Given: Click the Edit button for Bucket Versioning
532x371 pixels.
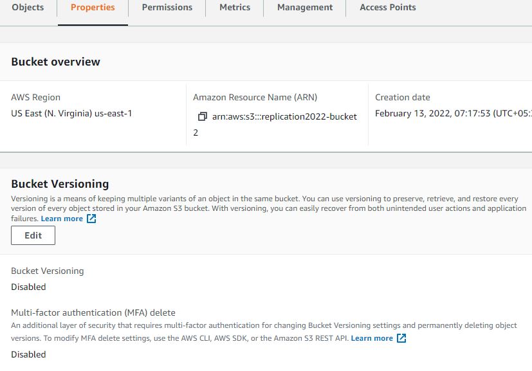Looking at the screenshot, I should [x=32, y=235].
